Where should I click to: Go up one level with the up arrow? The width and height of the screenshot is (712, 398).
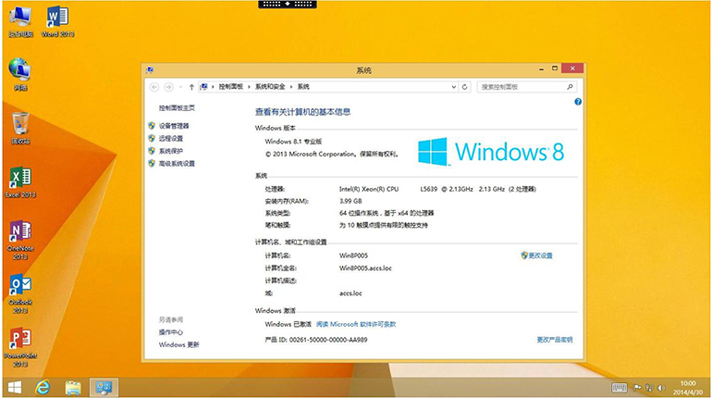pyautogui.click(x=191, y=87)
